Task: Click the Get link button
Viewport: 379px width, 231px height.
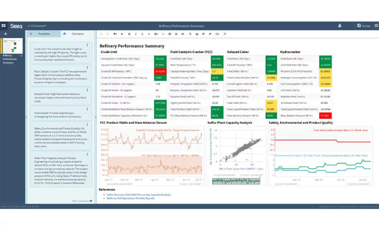Action: pos(364,26)
